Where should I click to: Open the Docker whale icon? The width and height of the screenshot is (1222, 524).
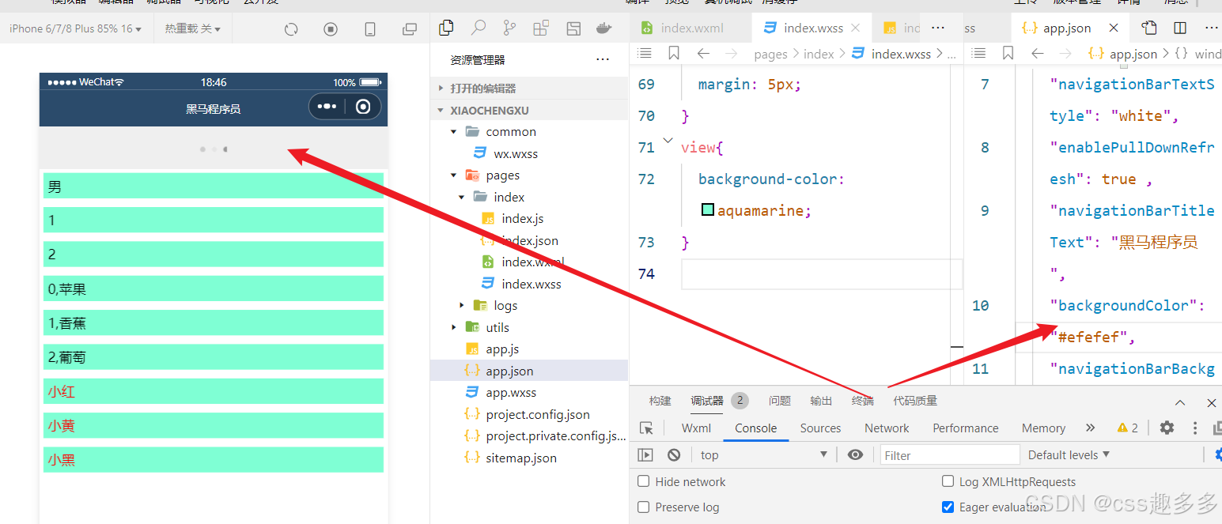tap(604, 28)
